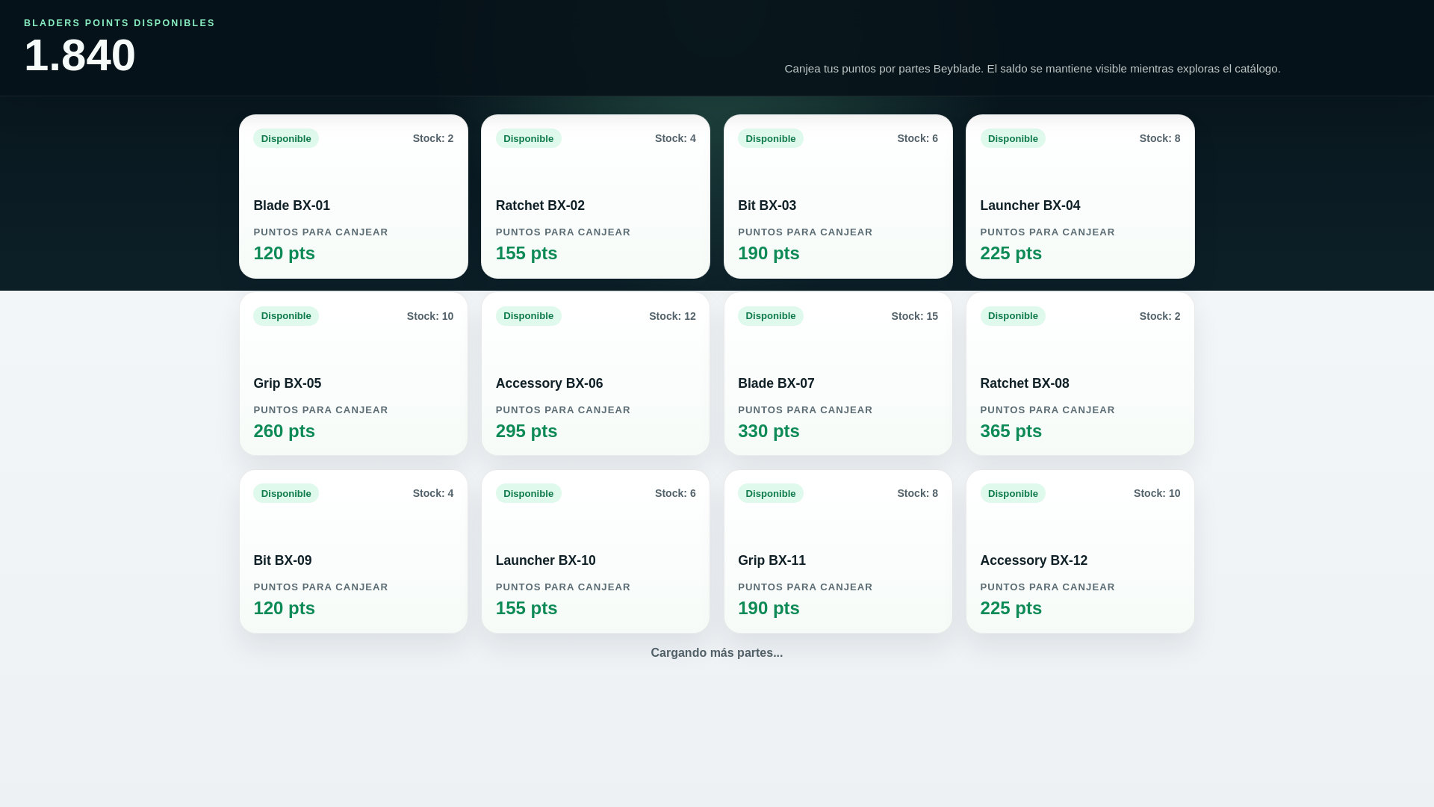The height and width of the screenshot is (807, 1434).
Task: Click the 120 pts price on Bit BX-09
Action: [x=284, y=608]
